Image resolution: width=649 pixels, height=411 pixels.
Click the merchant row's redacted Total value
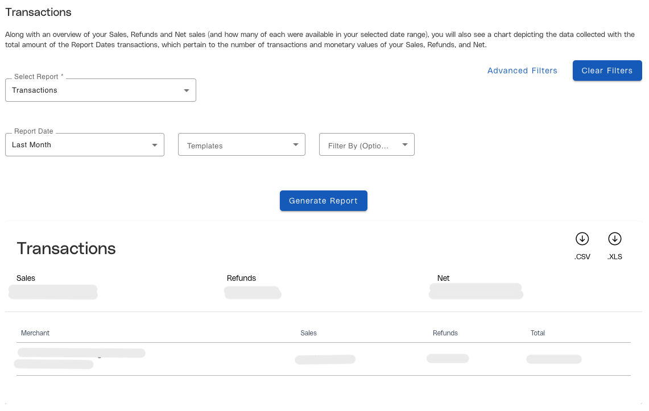click(553, 359)
